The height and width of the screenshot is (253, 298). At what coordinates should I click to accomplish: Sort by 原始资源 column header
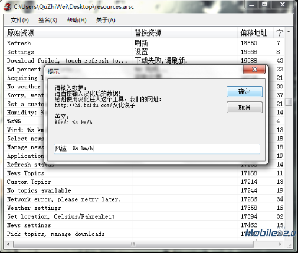[68, 33]
